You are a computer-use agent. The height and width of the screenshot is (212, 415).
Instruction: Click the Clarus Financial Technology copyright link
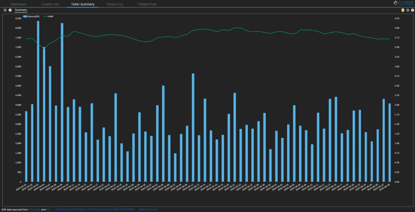tap(95, 210)
